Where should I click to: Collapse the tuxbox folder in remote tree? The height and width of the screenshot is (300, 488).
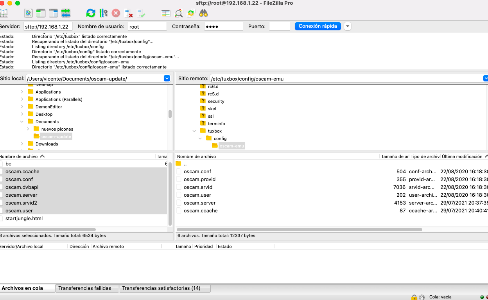(x=194, y=131)
